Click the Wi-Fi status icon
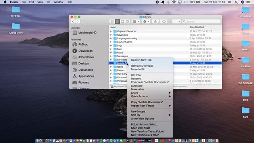This screenshot has height=143, width=254. pos(174,2)
